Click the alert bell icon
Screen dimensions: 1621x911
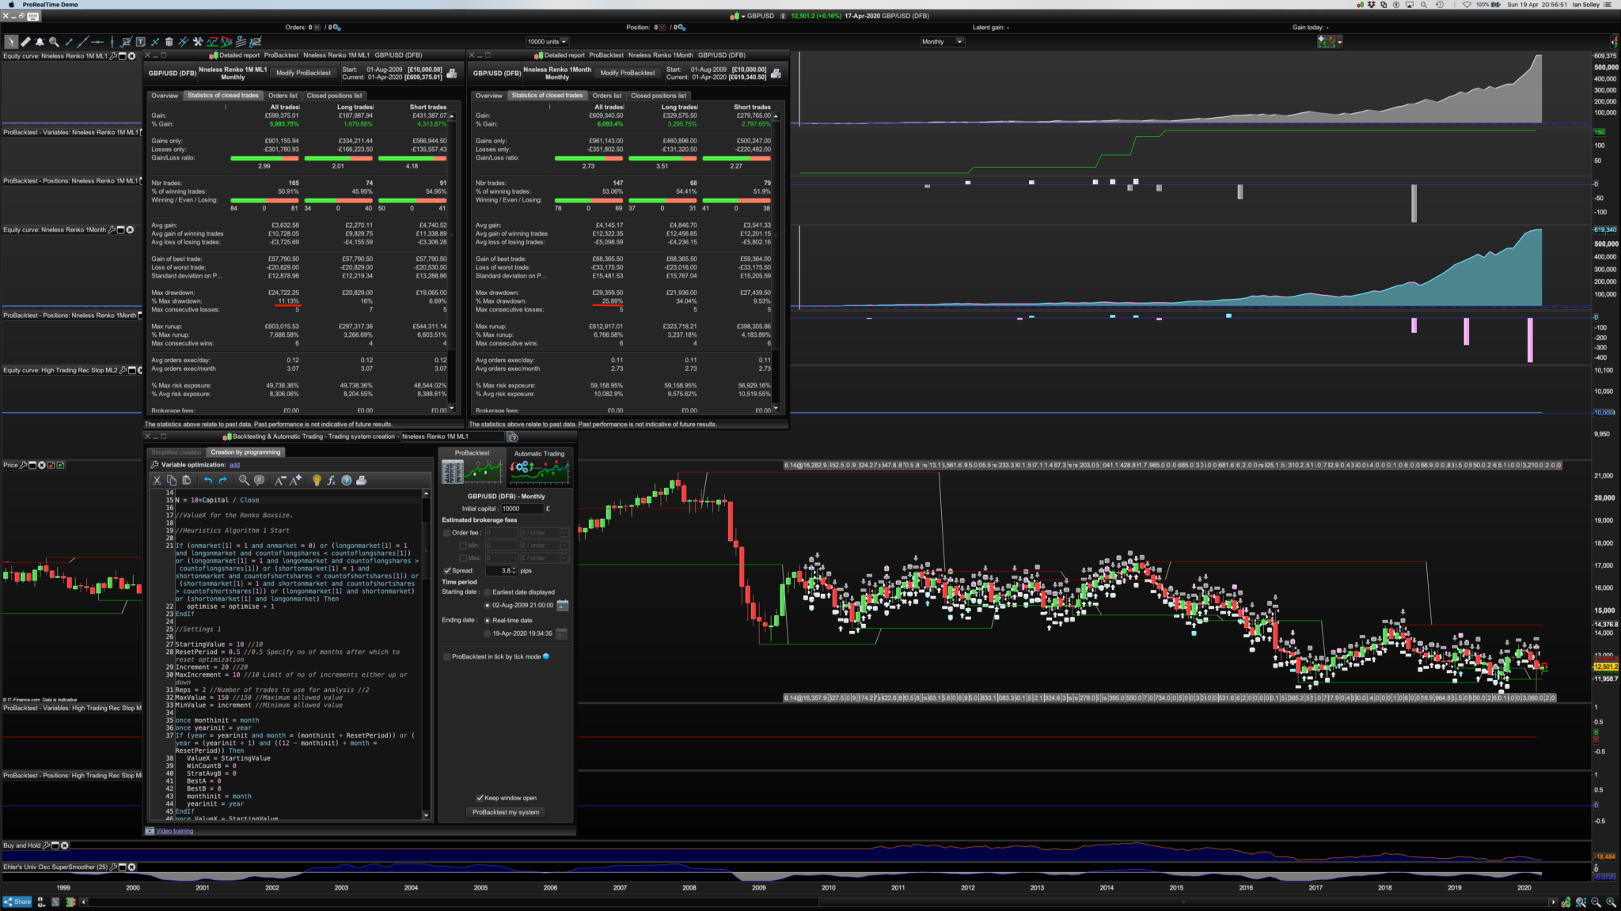pyautogui.click(x=40, y=42)
